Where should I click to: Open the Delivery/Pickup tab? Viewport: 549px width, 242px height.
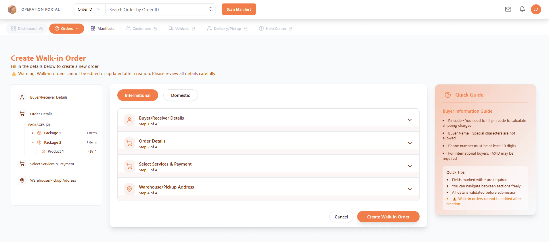227,28
